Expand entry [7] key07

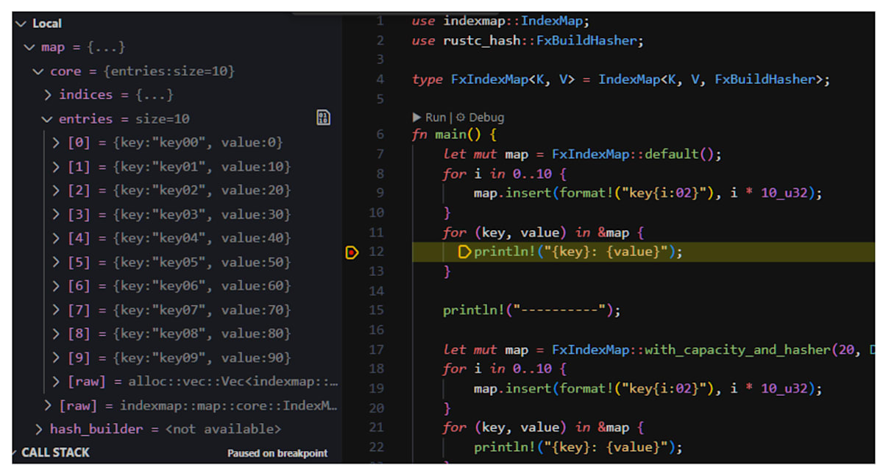click(57, 310)
